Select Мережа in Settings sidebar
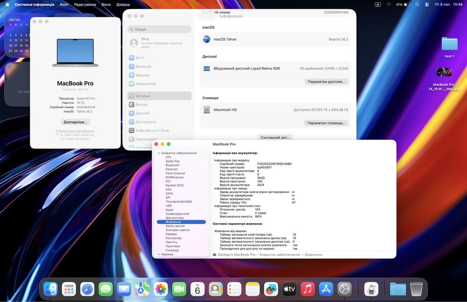This screenshot has width=467, height=302. click(159, 75)
